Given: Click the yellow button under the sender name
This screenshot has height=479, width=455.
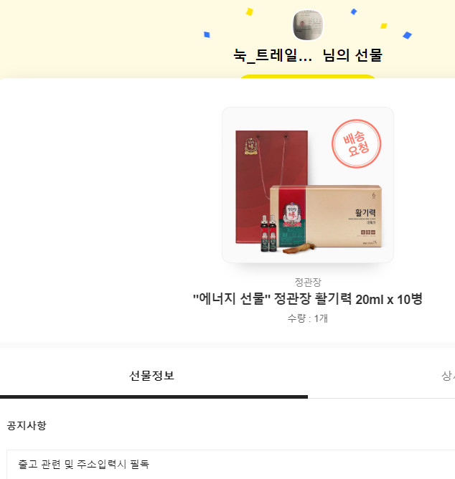Looking at the screenshot, I should [308, 77].
